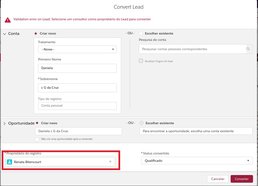
Task: Collapse the Conta section chevron
Action: tap(5, 34)
